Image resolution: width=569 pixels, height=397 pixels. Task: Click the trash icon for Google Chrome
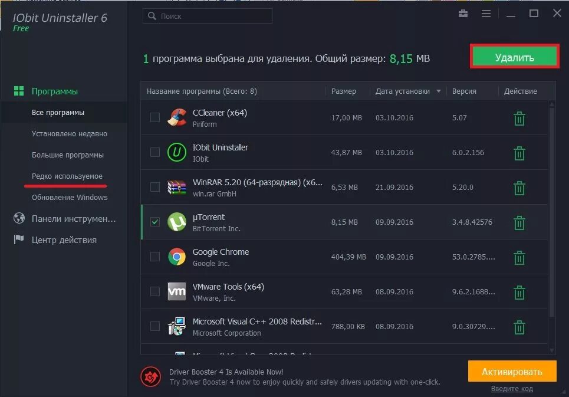pyautogui.click(x=519, y=258)
